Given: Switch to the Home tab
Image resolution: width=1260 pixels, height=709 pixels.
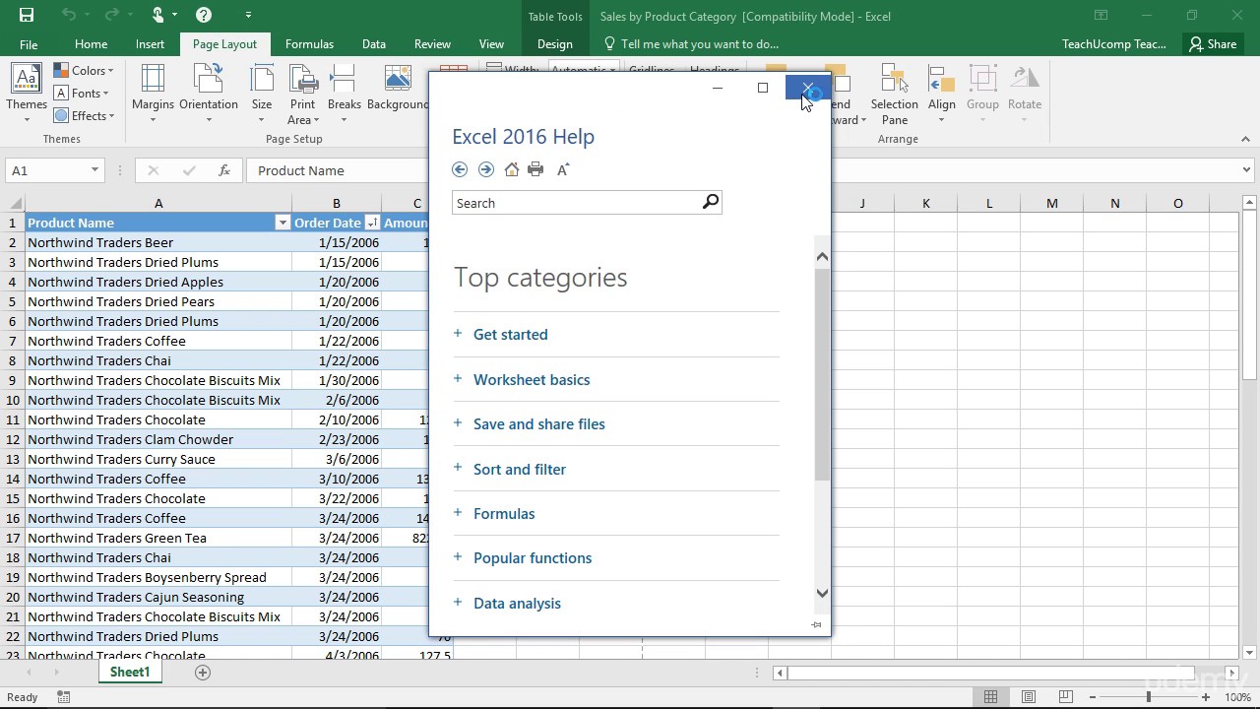Looking at the screenshot, I should pos(91,44).
